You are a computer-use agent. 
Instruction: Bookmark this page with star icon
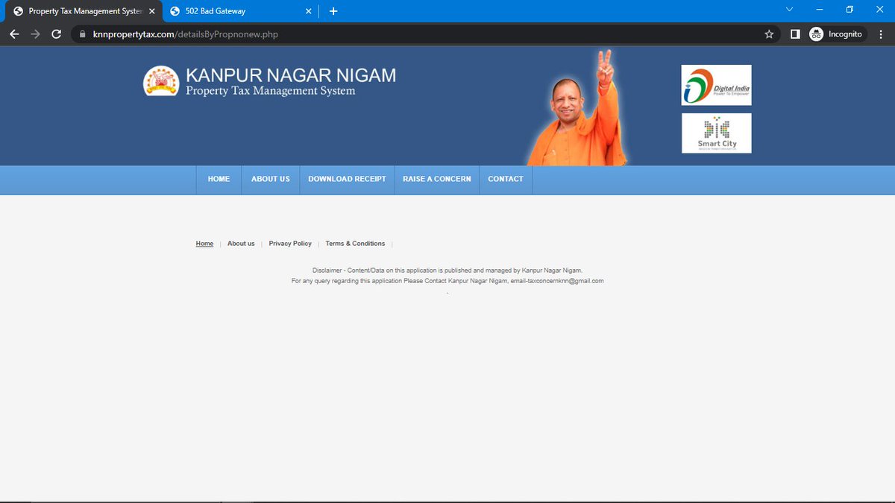coord(769,34)
